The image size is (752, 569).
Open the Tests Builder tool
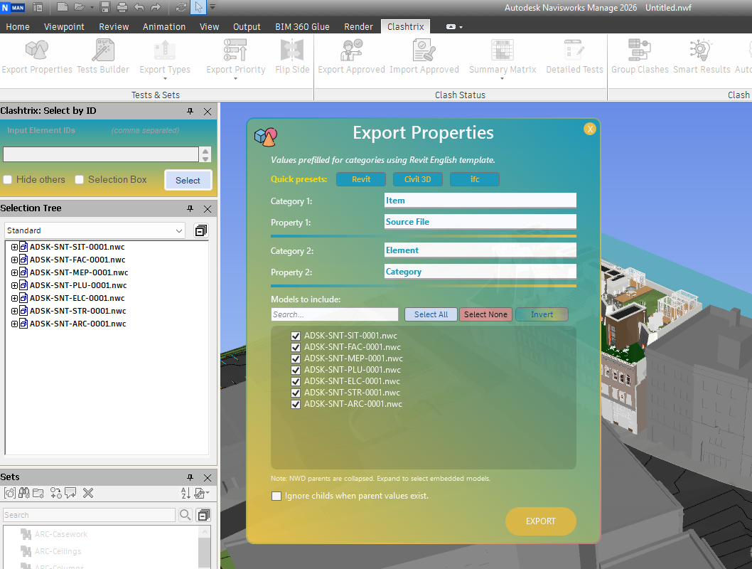point(103,51)
